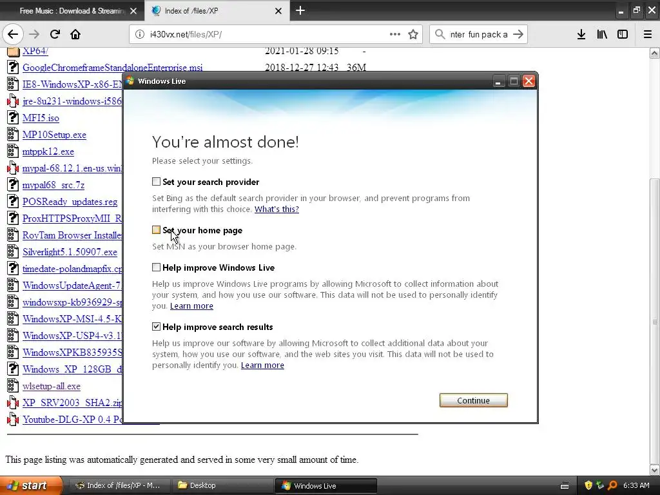Click the Continue button

pos(474,400)
